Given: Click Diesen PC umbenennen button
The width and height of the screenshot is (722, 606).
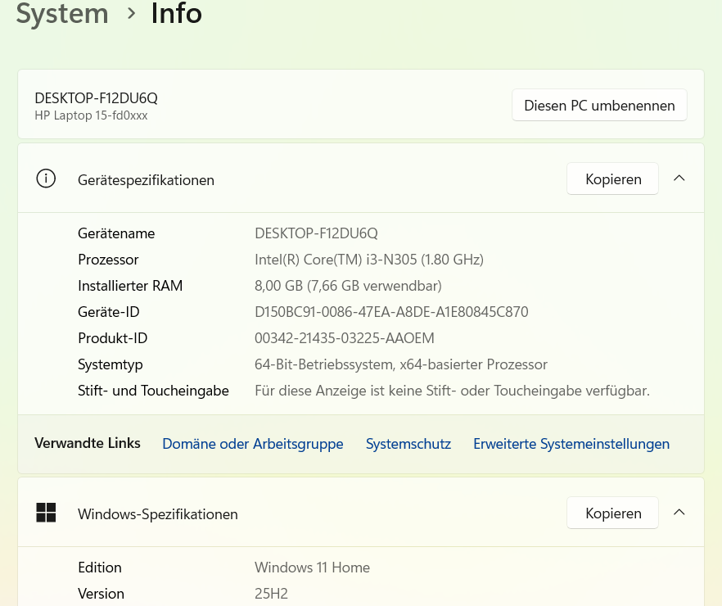Looking at the screenshot, I should (x=599, y=106).
